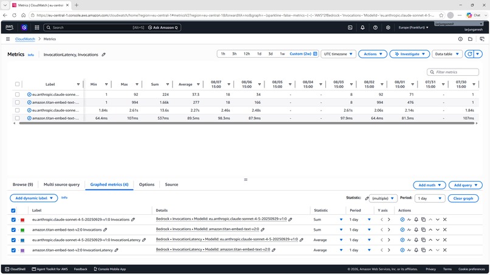
Task: Edit details of claude-sonnet Invocations metric
Action: (291, 219)
